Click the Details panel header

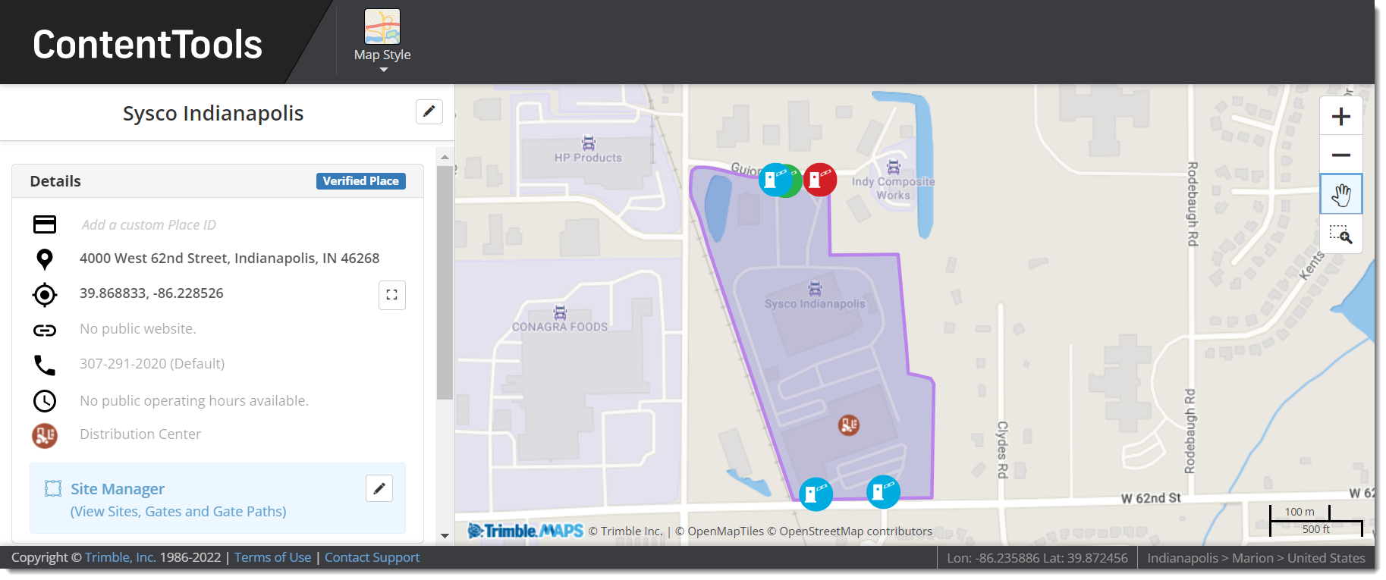point(218,181)
